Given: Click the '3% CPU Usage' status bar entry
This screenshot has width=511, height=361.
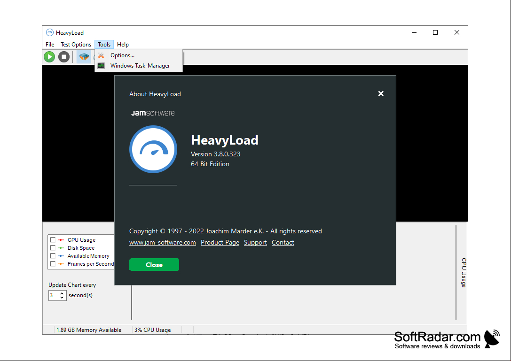Looking at the screenshot, I should click(x=152, y=330).
